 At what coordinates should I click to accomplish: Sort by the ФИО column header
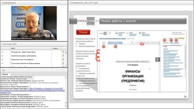tap(31, 48)
